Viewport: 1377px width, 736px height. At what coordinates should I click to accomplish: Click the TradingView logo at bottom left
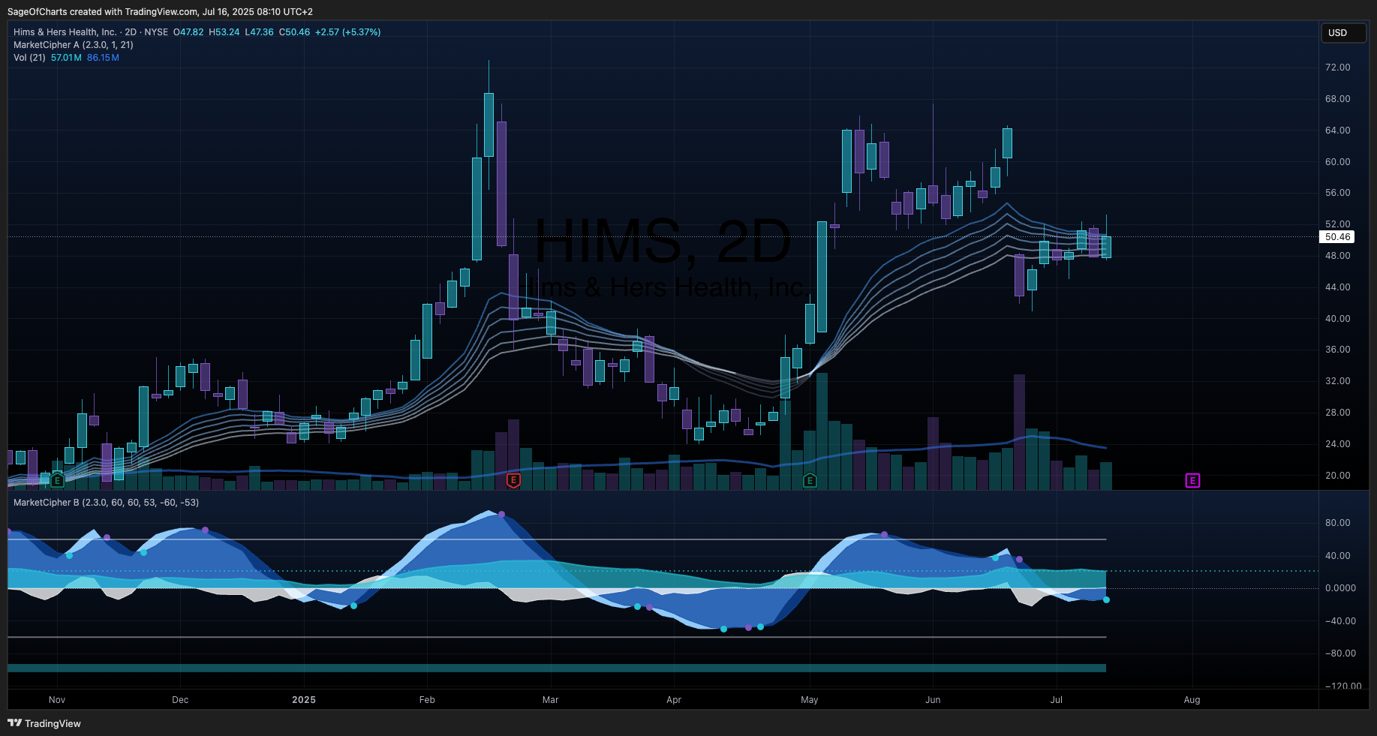[x=44, y=723]
